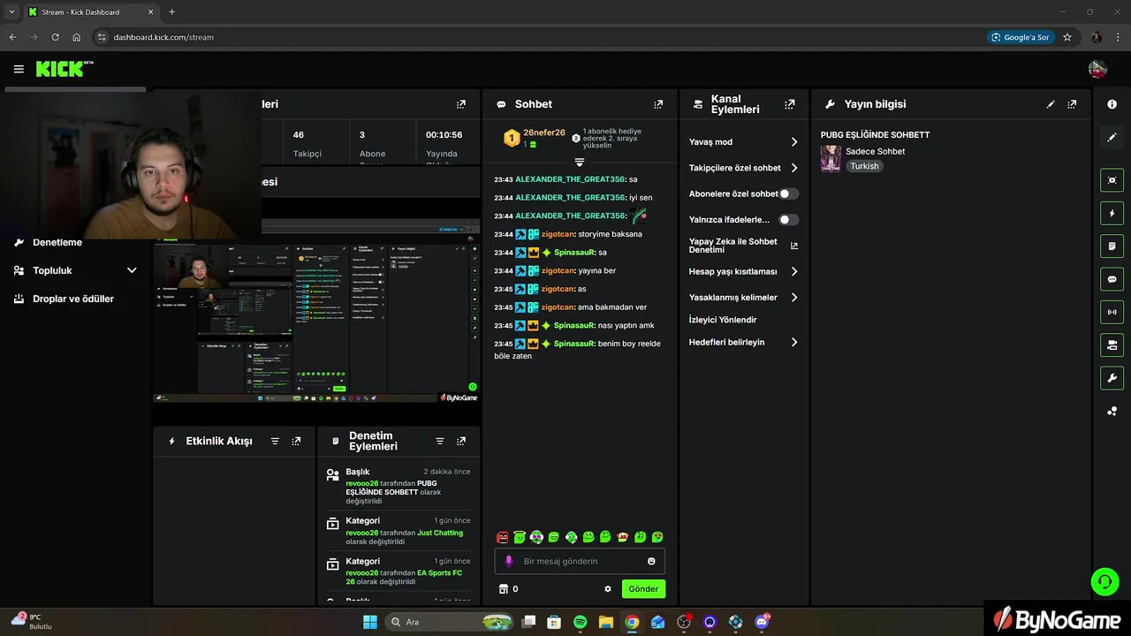Click the shop icon below the chat input

tap(504, 589)
